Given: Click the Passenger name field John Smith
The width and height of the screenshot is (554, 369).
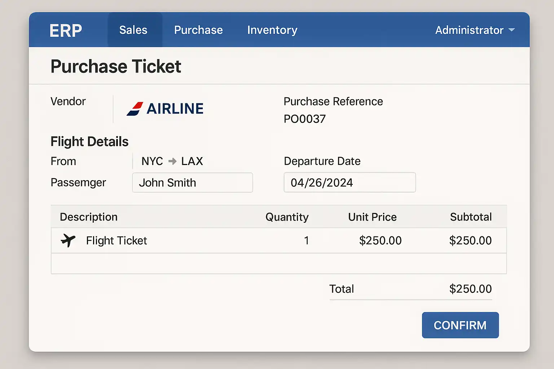Looking at the screenshot, I should (x=192, y=183).
